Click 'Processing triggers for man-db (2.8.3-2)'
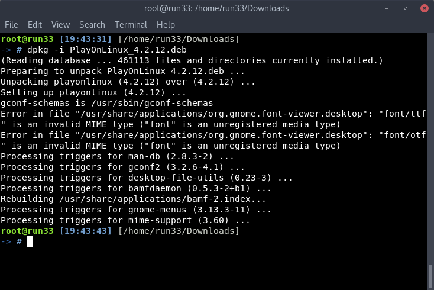 (x=117, y=156)
